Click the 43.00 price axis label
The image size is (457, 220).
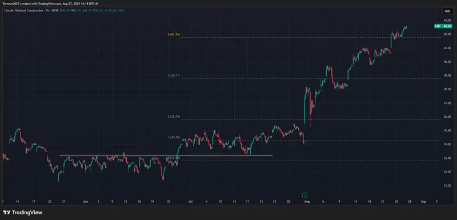pos(447,21)
